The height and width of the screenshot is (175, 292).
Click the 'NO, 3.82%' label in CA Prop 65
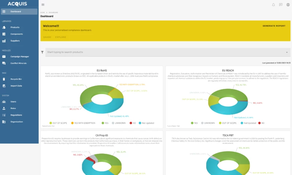pyautogui.click(x=78, y=155)
